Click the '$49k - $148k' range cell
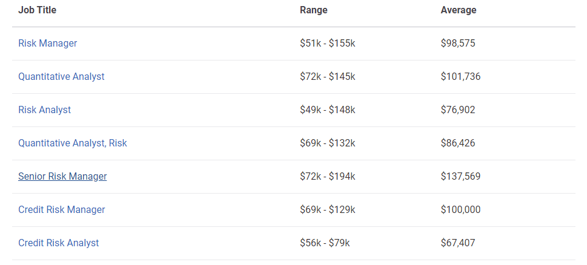The height and width of the screenshot is (265, 587). 327,110
